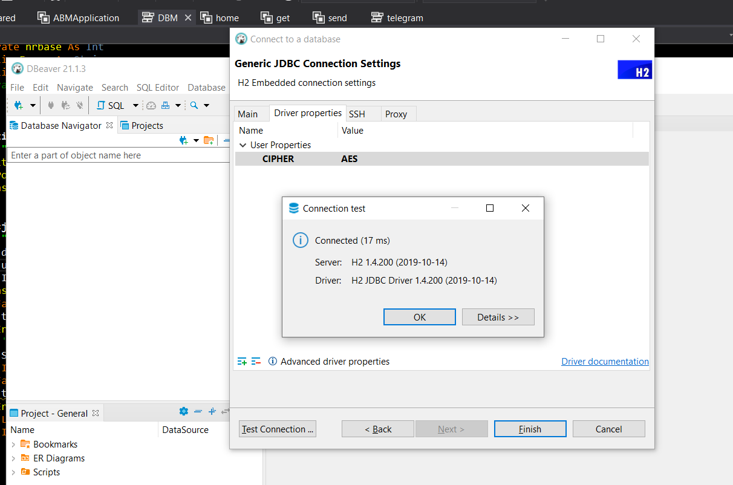
Task: Open the Search menu in DBeaver
Action: tap(115, 87)
